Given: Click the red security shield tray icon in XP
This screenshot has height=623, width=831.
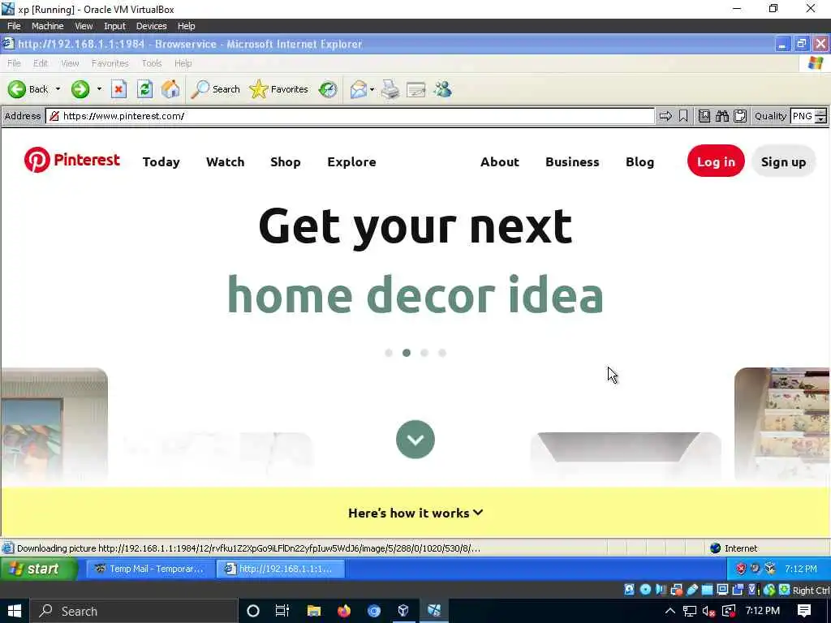Looking at the screenshot, I should tap(741, 569).
